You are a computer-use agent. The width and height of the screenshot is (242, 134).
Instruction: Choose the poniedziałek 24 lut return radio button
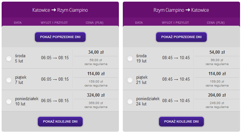tap(130, 101)
